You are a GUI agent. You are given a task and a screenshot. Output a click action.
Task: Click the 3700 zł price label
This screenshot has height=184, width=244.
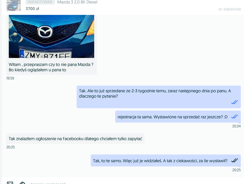(32, 9)
